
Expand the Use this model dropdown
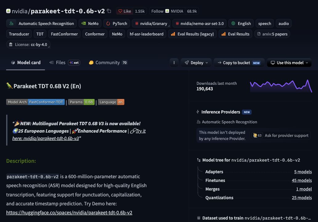coord(289,63)
